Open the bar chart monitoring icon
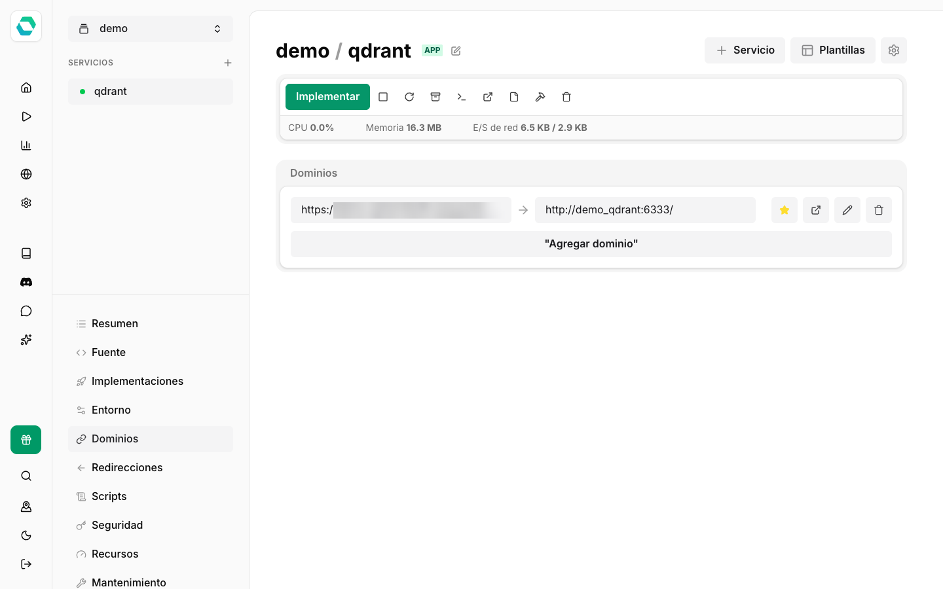The image size is (943, 589). coord(26,145)
